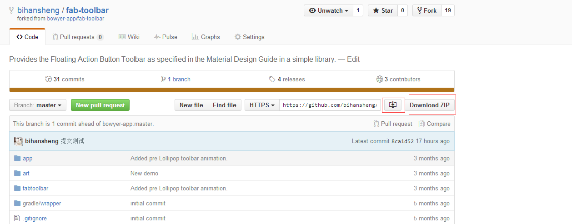Click the Compare file-diff icon
Viewport: 572px width, 224px height.
(421, 124)
